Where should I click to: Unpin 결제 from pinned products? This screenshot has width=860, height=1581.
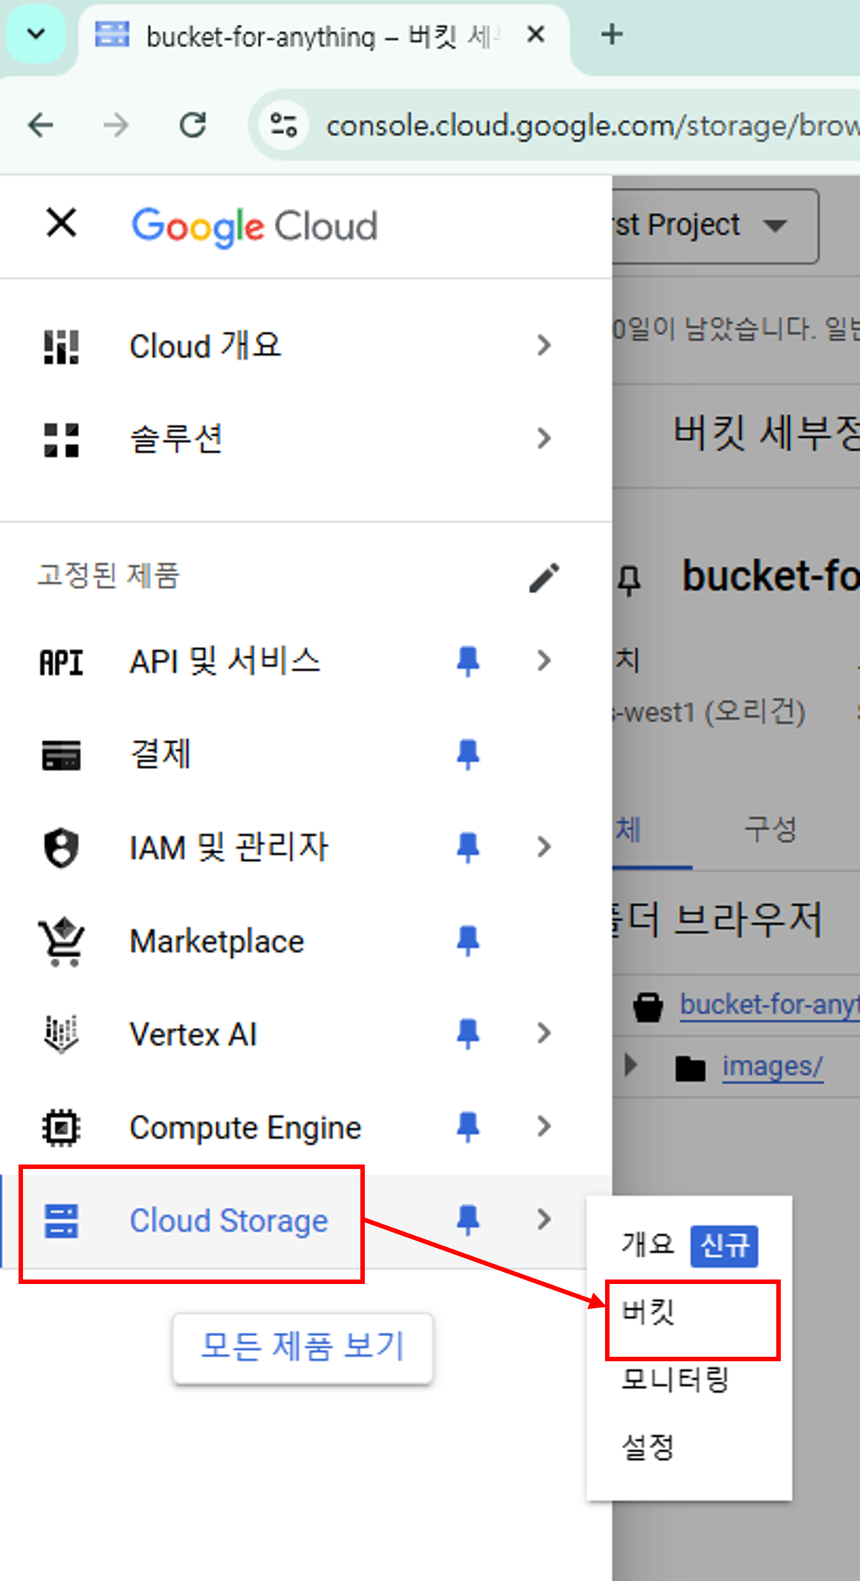pos(468,754)
